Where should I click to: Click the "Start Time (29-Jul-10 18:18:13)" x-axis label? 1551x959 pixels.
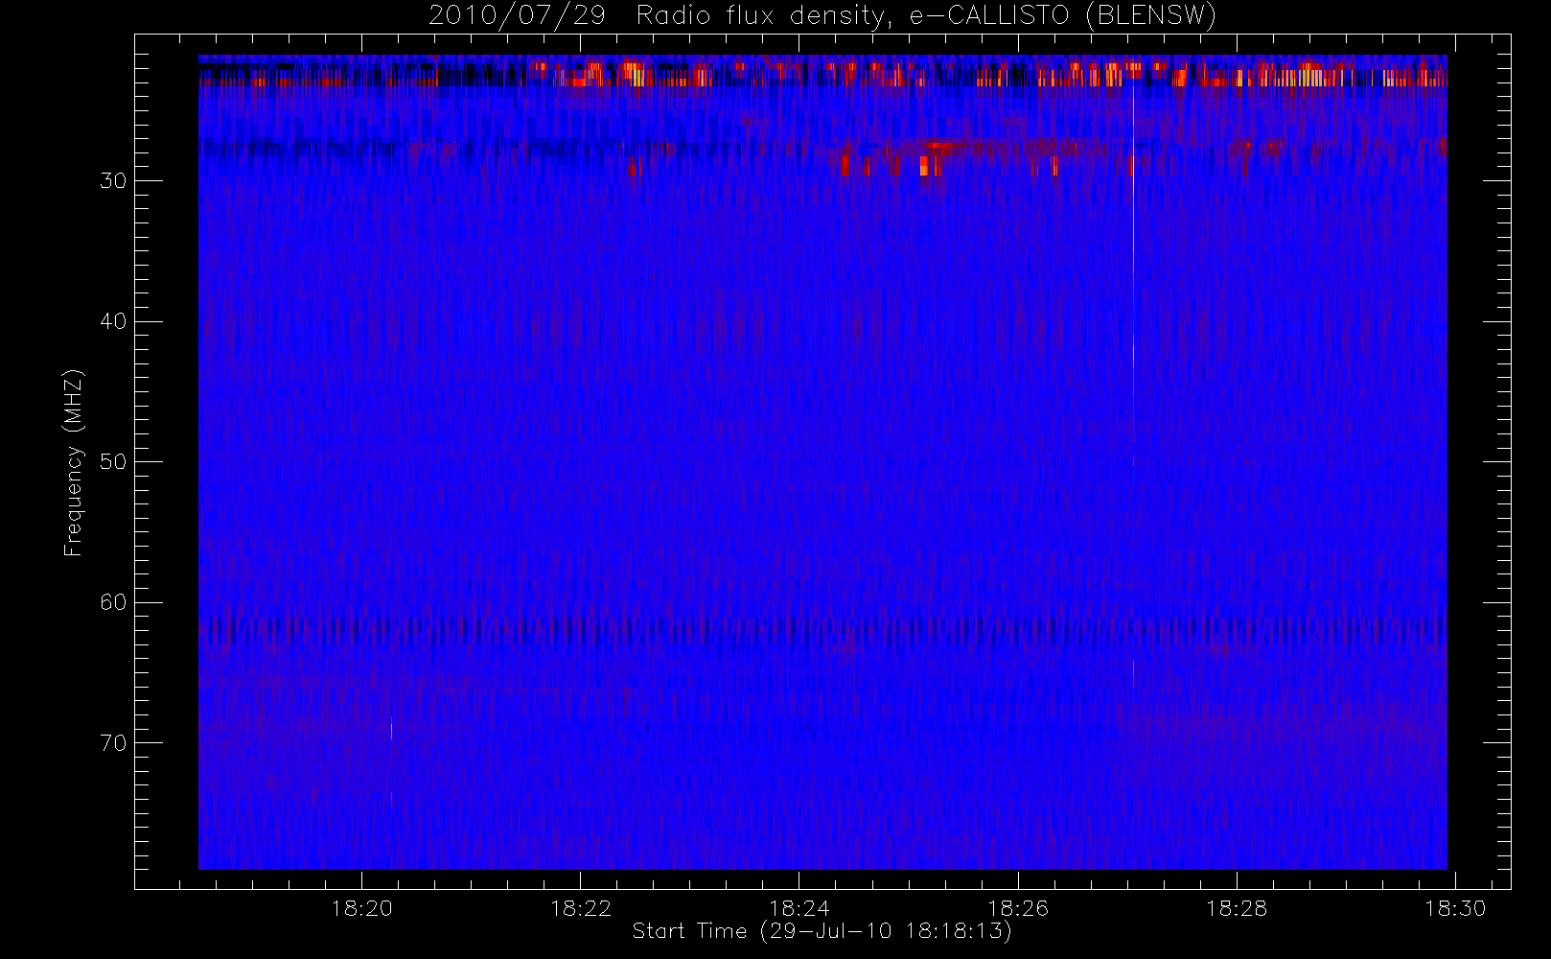[x=822, y=930]
